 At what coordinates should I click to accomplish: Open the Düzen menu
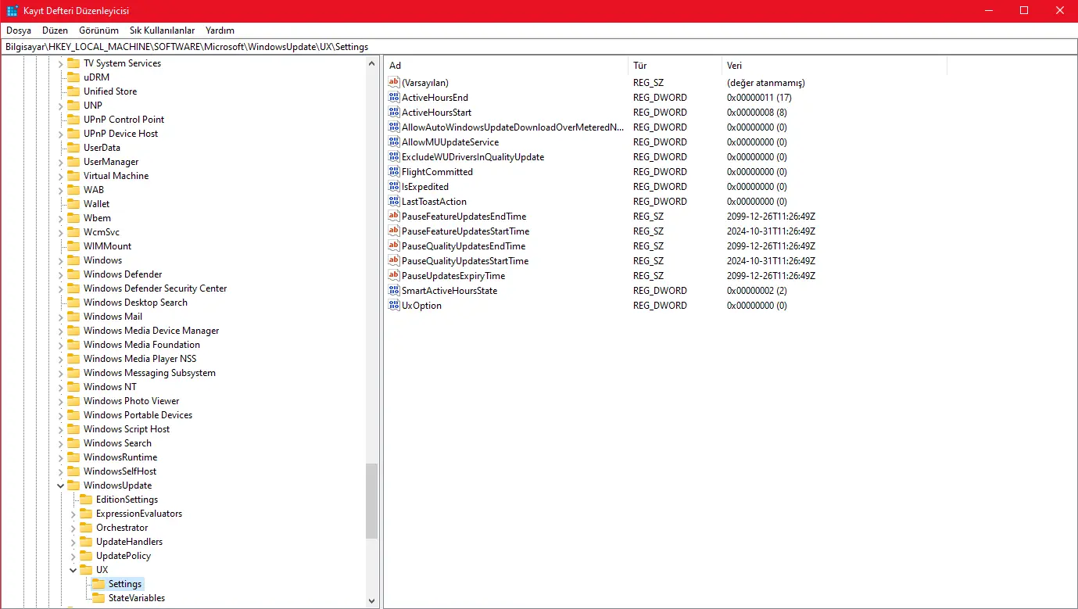click(56, 30)
